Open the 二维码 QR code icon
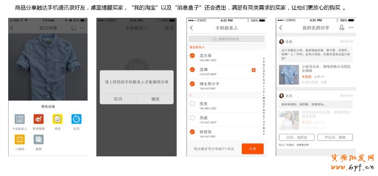 coord(20,140)
